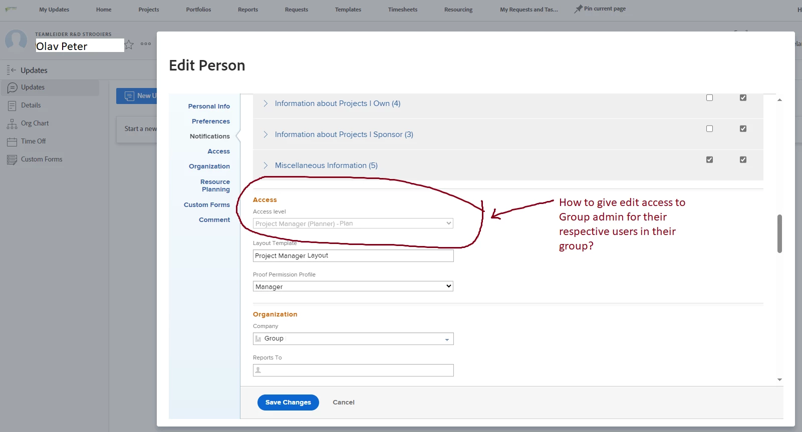Screen dimensions: 802x432
Task: Open the Access level dropdown
Action: tap(353, 223)
